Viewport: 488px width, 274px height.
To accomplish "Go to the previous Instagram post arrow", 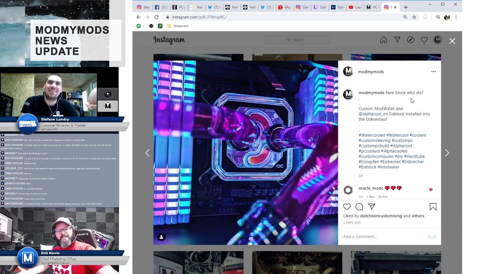I will (x=148, y=153).
